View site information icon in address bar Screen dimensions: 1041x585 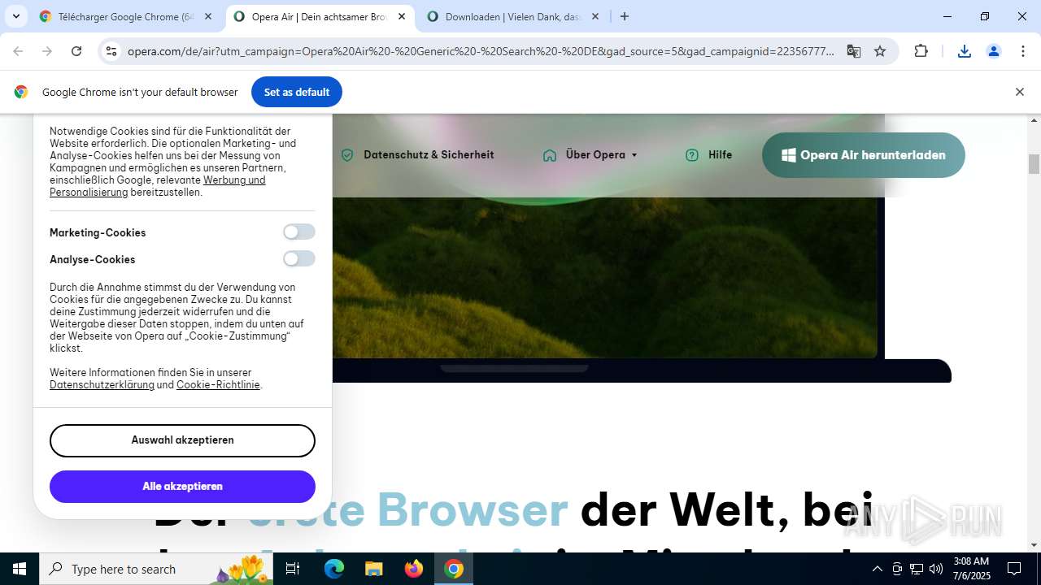[112, 51]
